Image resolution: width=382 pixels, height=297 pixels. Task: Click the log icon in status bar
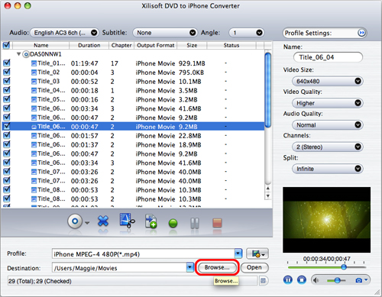(263, 281)
